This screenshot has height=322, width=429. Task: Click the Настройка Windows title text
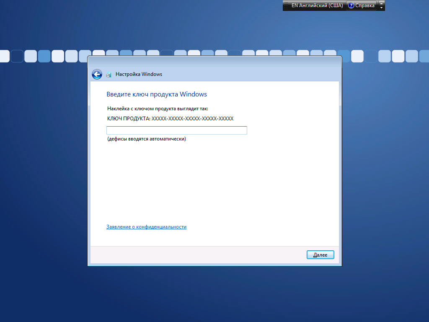click(x=139, y=74)
